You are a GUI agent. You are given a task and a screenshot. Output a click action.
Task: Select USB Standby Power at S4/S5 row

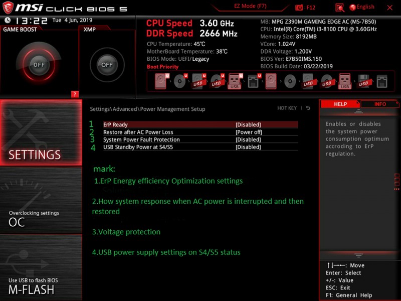coord(200,147)
